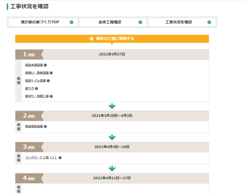
Task: Click the 実績 label in week 4
Action: pyautogui.click(x=19, y=189)
